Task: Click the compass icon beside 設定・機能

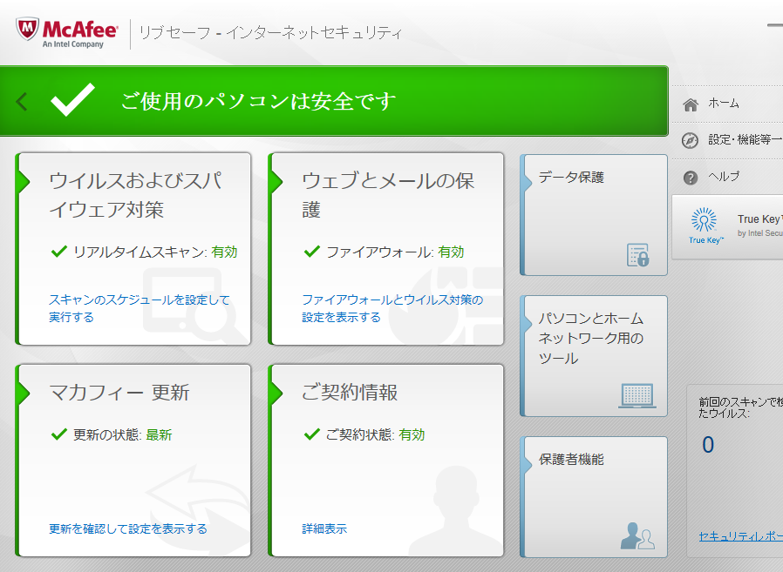Action: 690,141
